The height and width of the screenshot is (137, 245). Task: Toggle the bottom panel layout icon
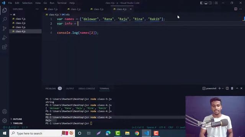[x=206, y=3]
